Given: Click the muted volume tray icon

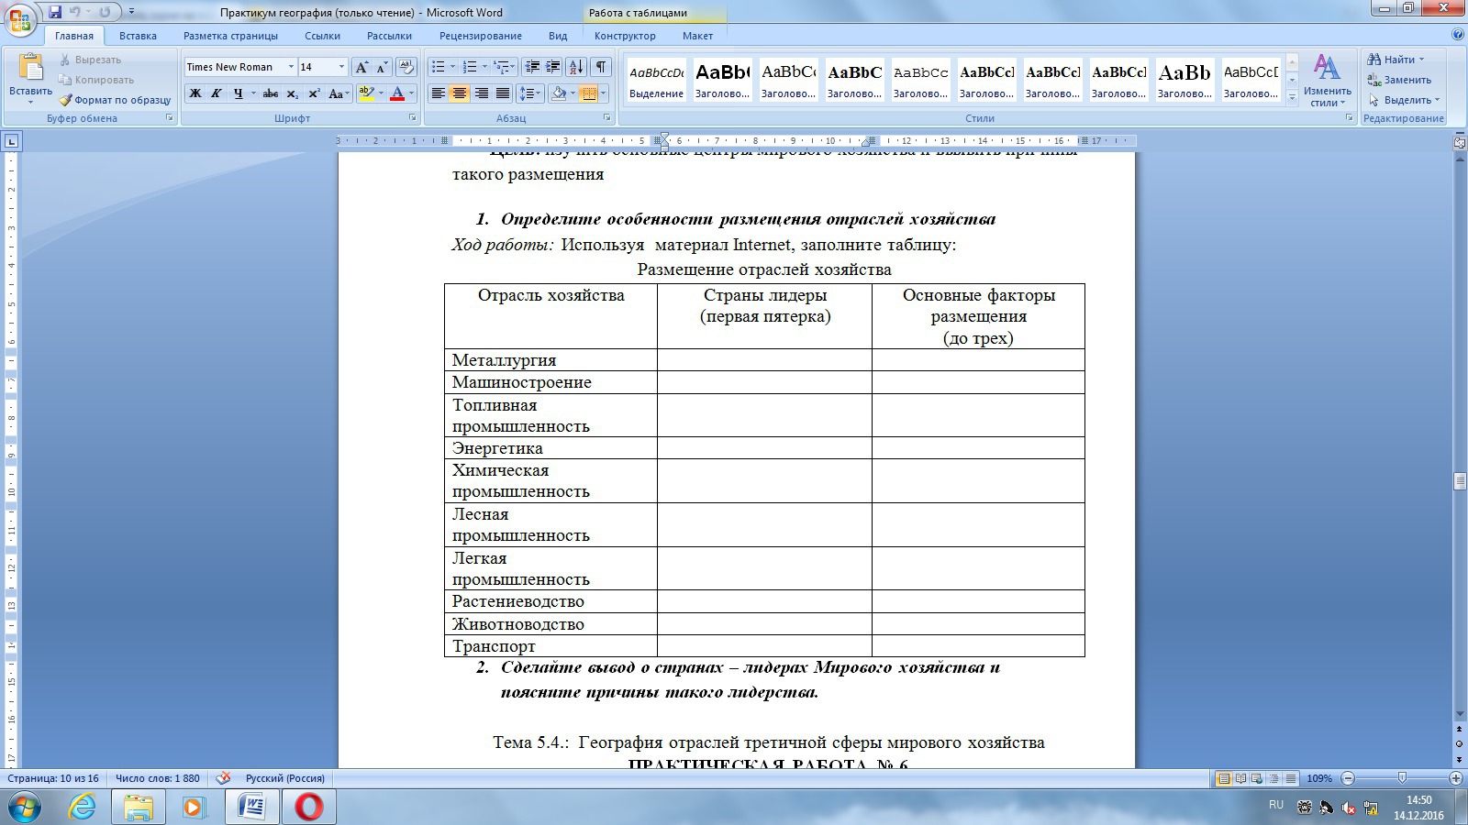Looking at the screenshot, I should coord(1348,808).
